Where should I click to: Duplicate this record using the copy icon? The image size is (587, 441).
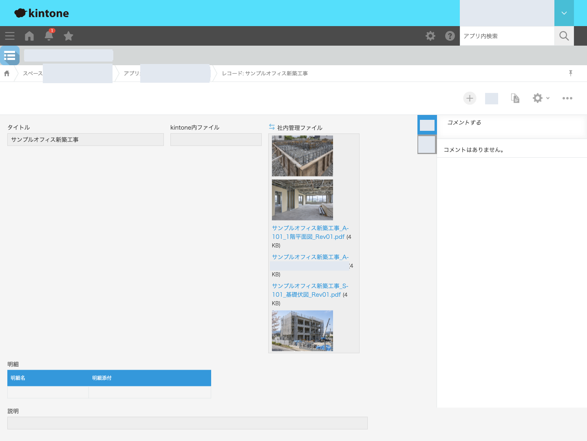[515, 98]
